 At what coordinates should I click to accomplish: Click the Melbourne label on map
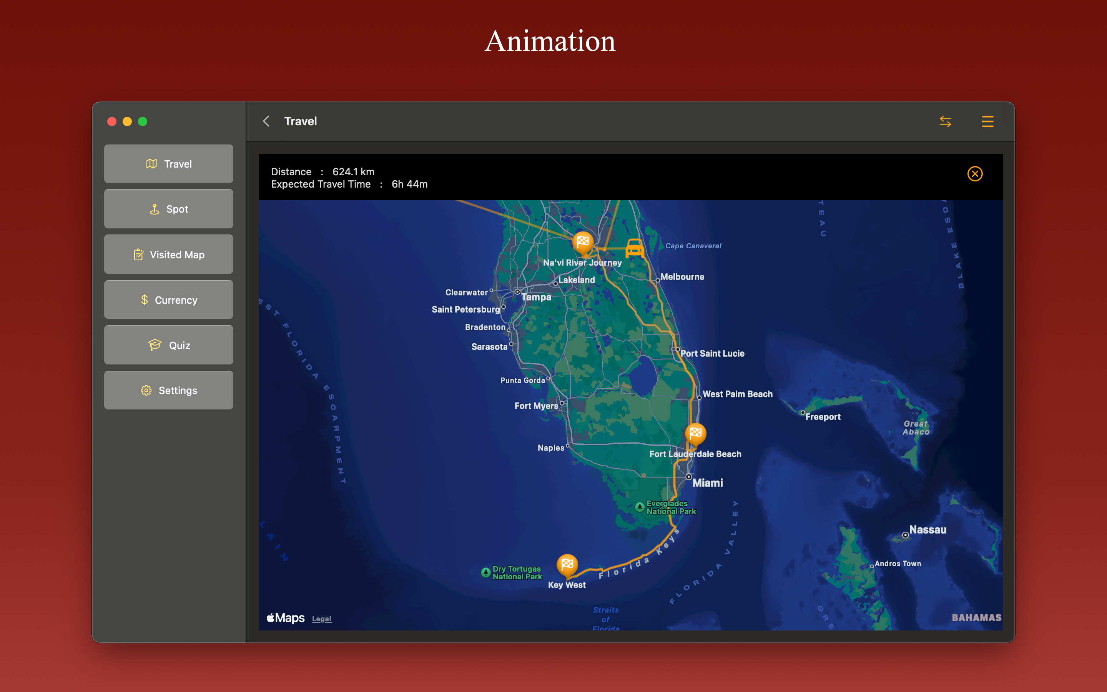pos(682,277)
